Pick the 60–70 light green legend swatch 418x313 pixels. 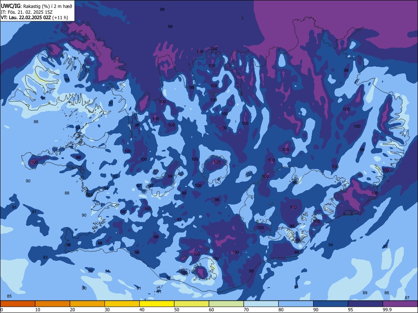point(226,304)
